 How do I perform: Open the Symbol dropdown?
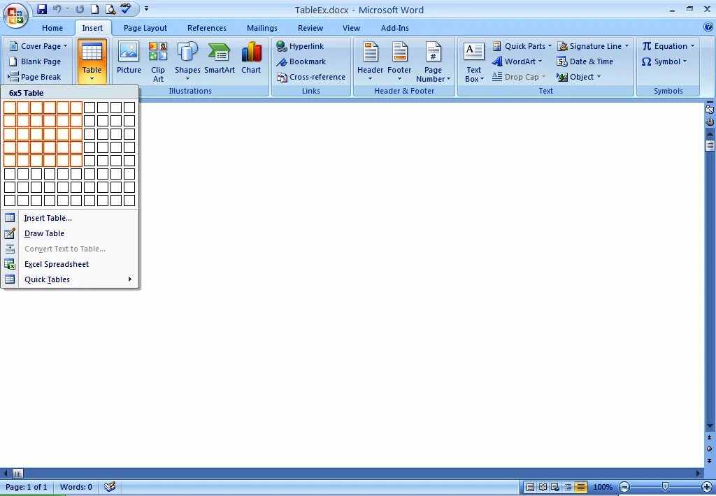[x=664, y=61]
